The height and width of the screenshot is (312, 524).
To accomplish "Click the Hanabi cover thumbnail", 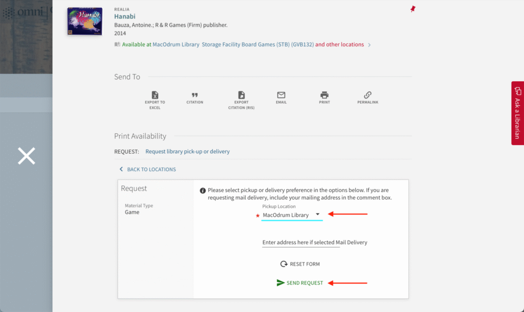I will [x=84, y=21].
